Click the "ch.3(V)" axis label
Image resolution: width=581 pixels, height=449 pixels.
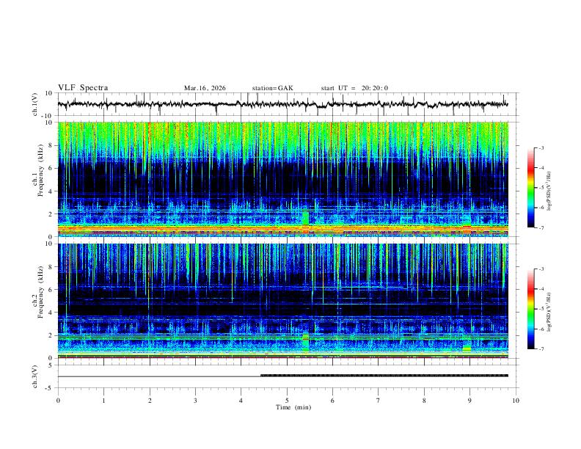(35, 376)
